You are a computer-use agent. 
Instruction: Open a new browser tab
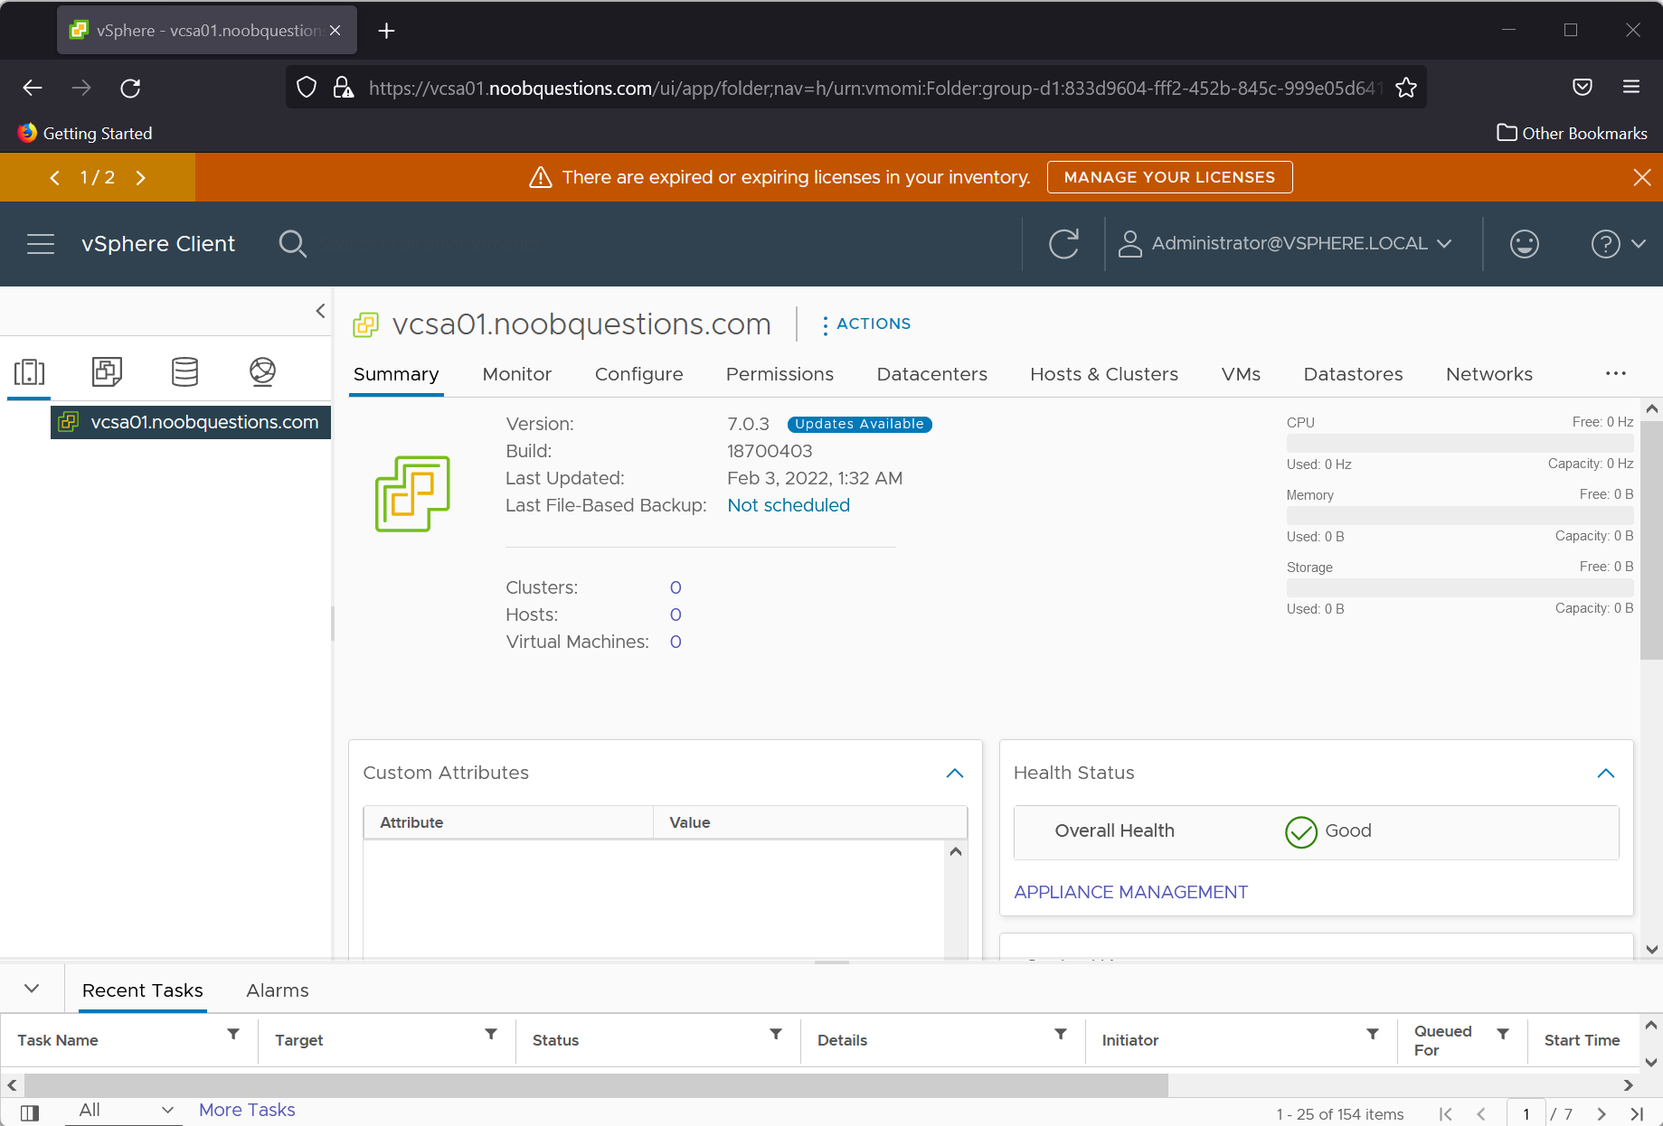tap(386, 31)
